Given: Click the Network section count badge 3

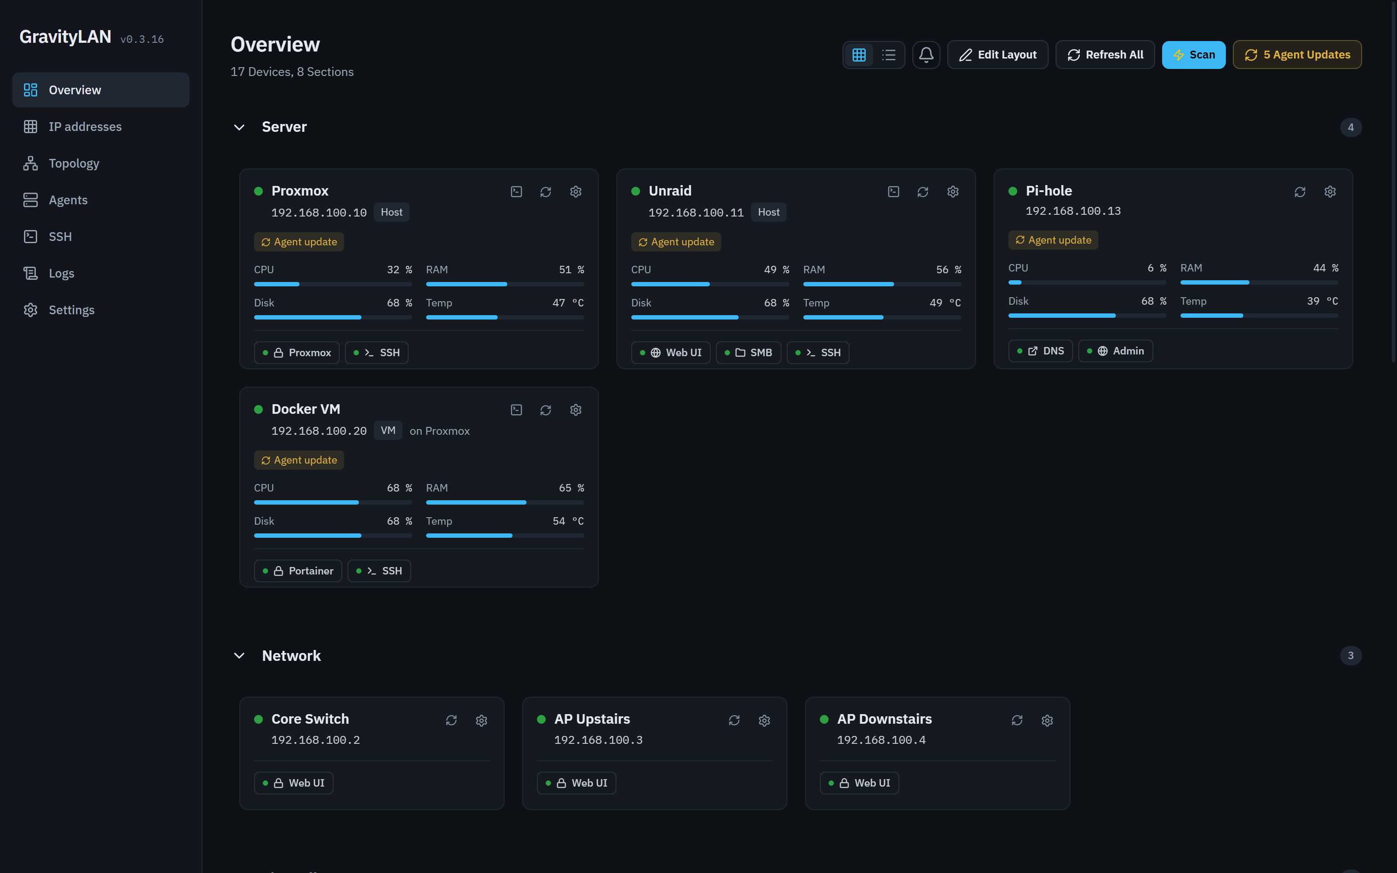Looking at the screenshot, I should click(x=1350, y=655).
